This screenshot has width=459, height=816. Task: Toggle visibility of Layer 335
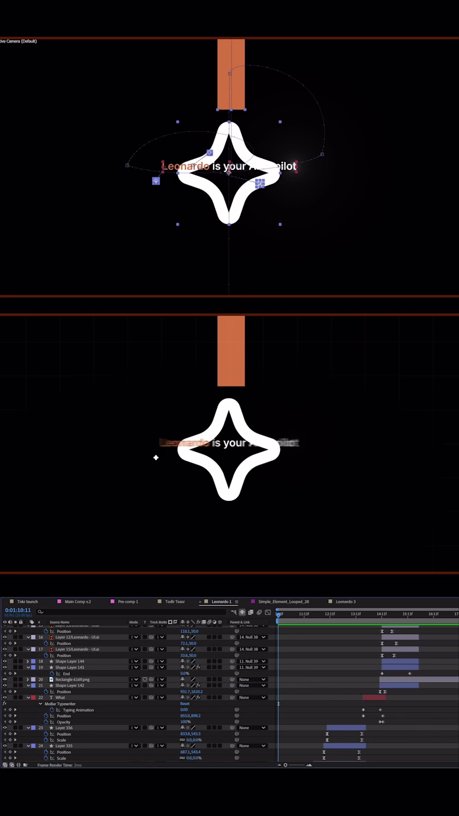tap(5, 746)
